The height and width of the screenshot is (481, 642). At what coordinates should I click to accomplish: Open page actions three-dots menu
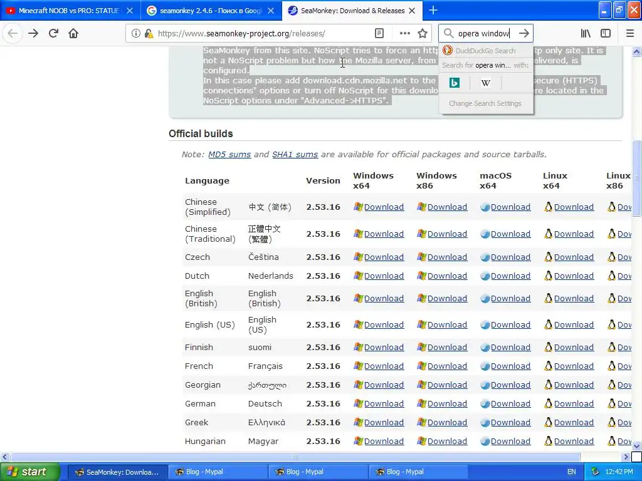tap(404, 33)
